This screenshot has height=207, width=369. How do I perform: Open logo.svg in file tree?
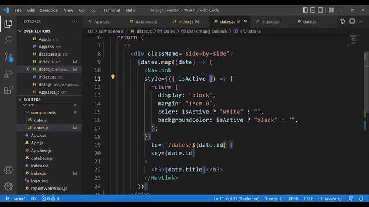click(50, 181)
